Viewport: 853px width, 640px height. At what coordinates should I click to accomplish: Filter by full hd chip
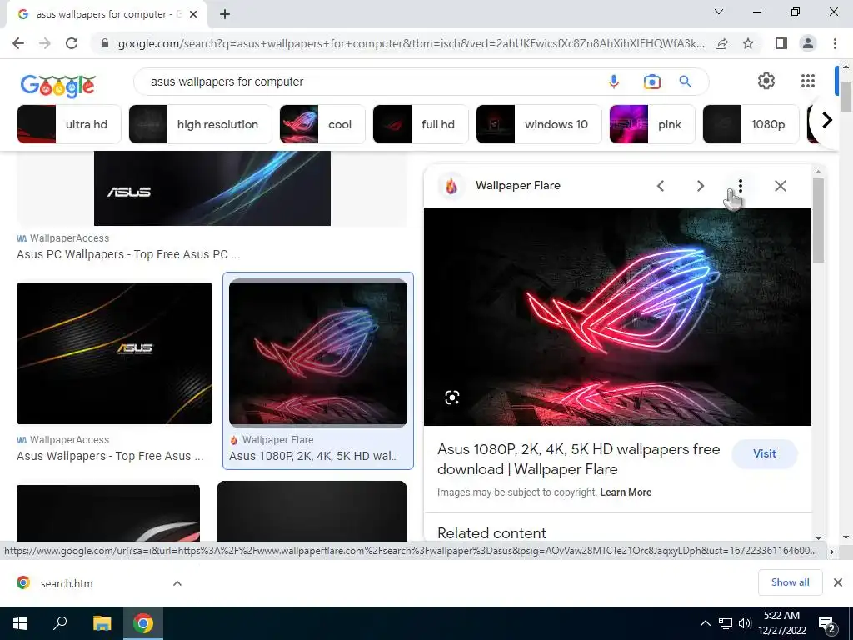tap(420, 124)
